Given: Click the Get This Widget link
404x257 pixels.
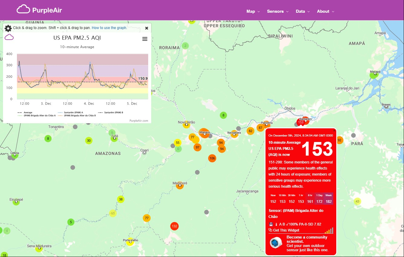Looking at the screenshot, I should 284,230.
